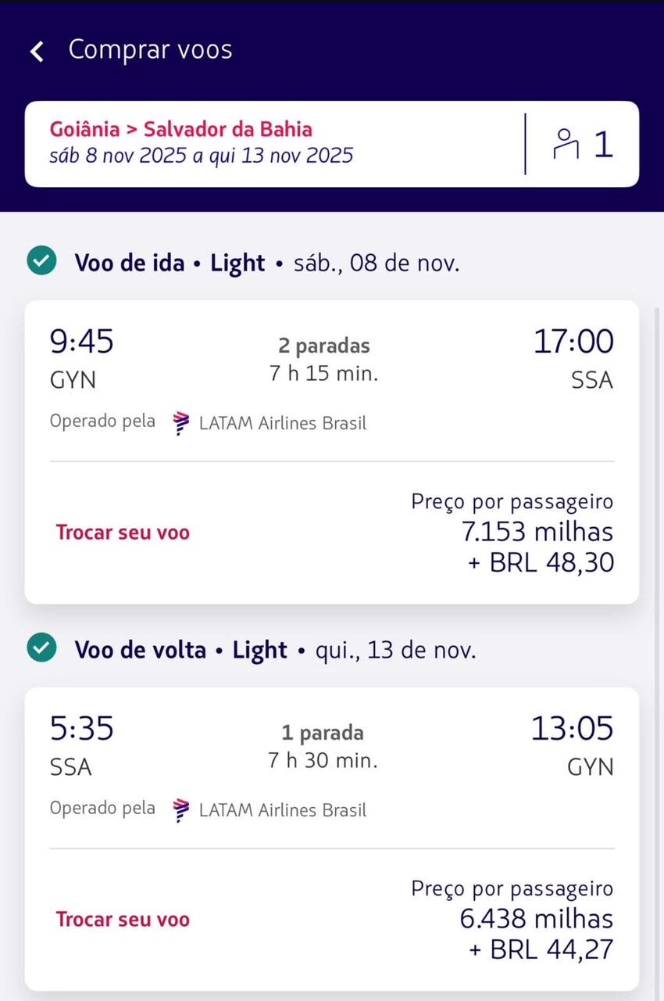The height and width of the screenshot is (1001, 664).
Task: Open the passenger count showing 1
Action: point(603,144)
